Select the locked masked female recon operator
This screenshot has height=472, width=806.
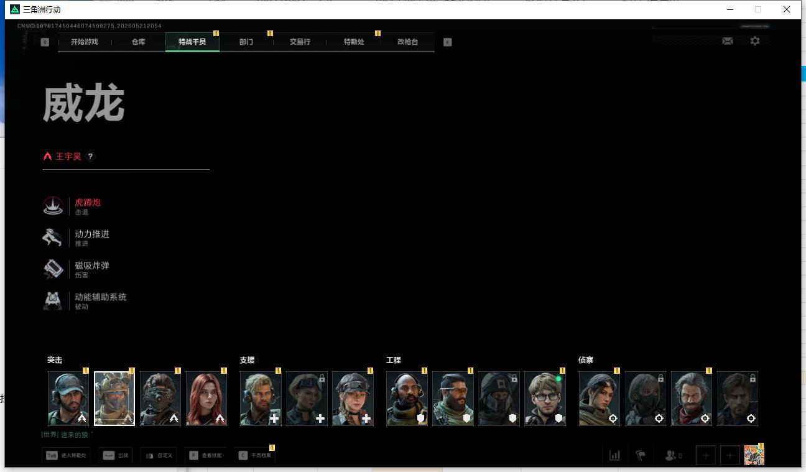pos(646,399)
